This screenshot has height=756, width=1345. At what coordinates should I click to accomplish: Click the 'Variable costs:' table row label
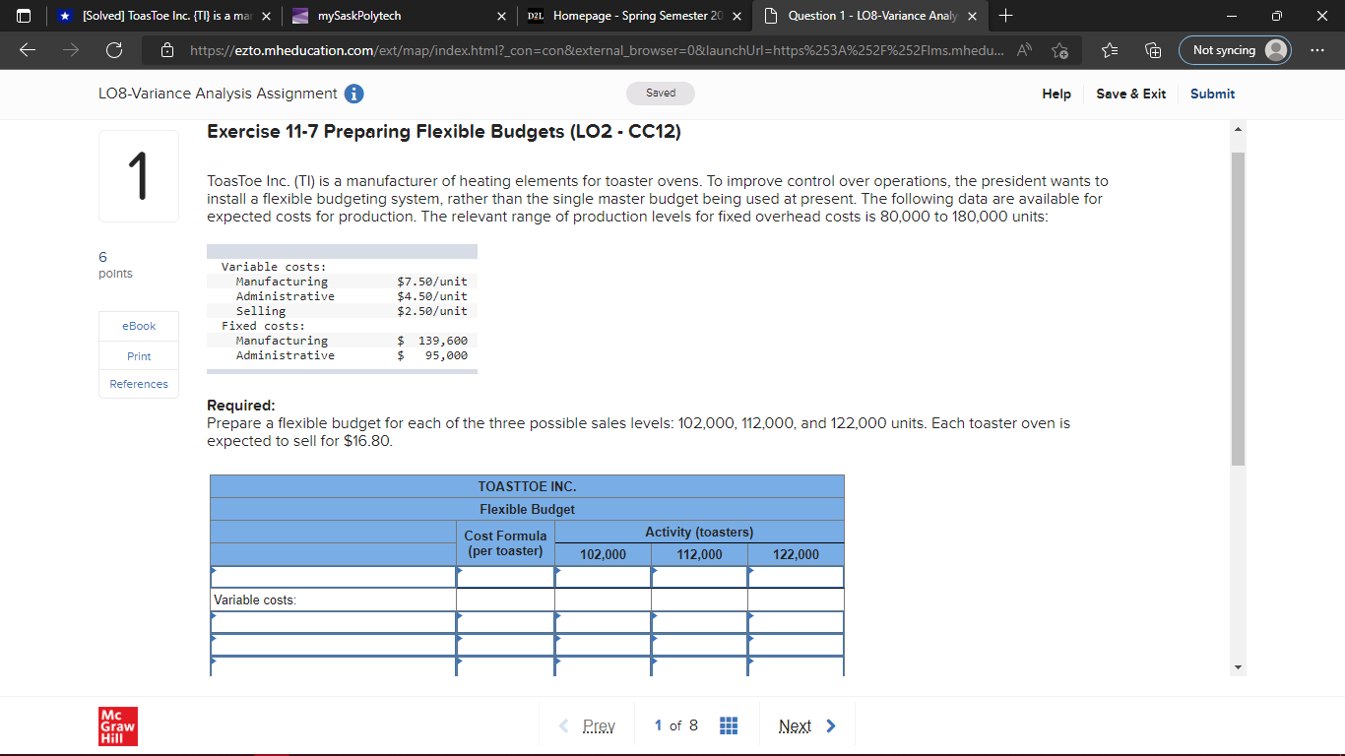point(255,599)
